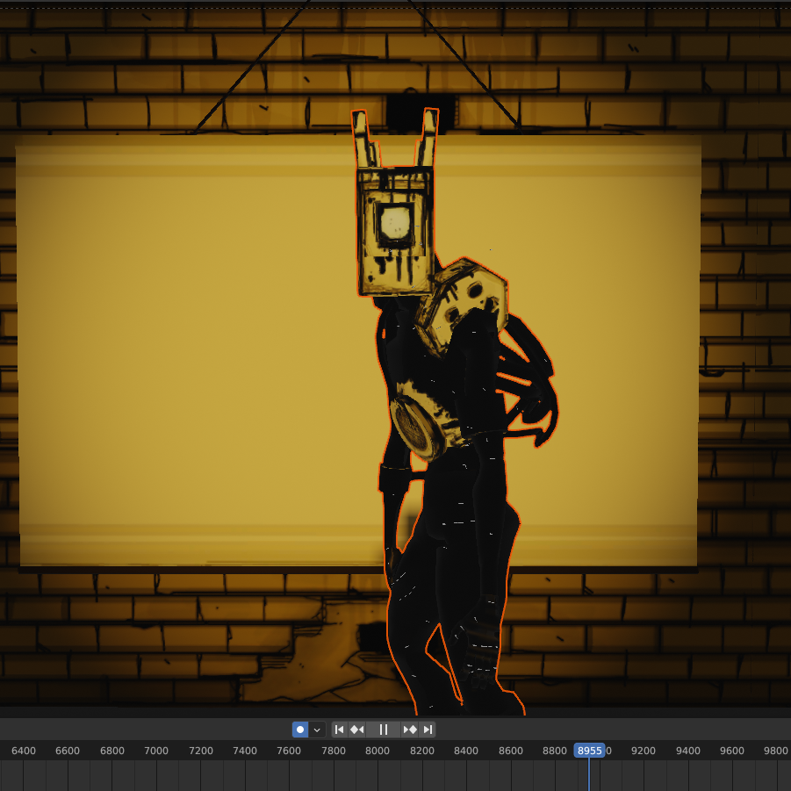Jump to the end frame
Screen dimensions: 791x791
428,730
